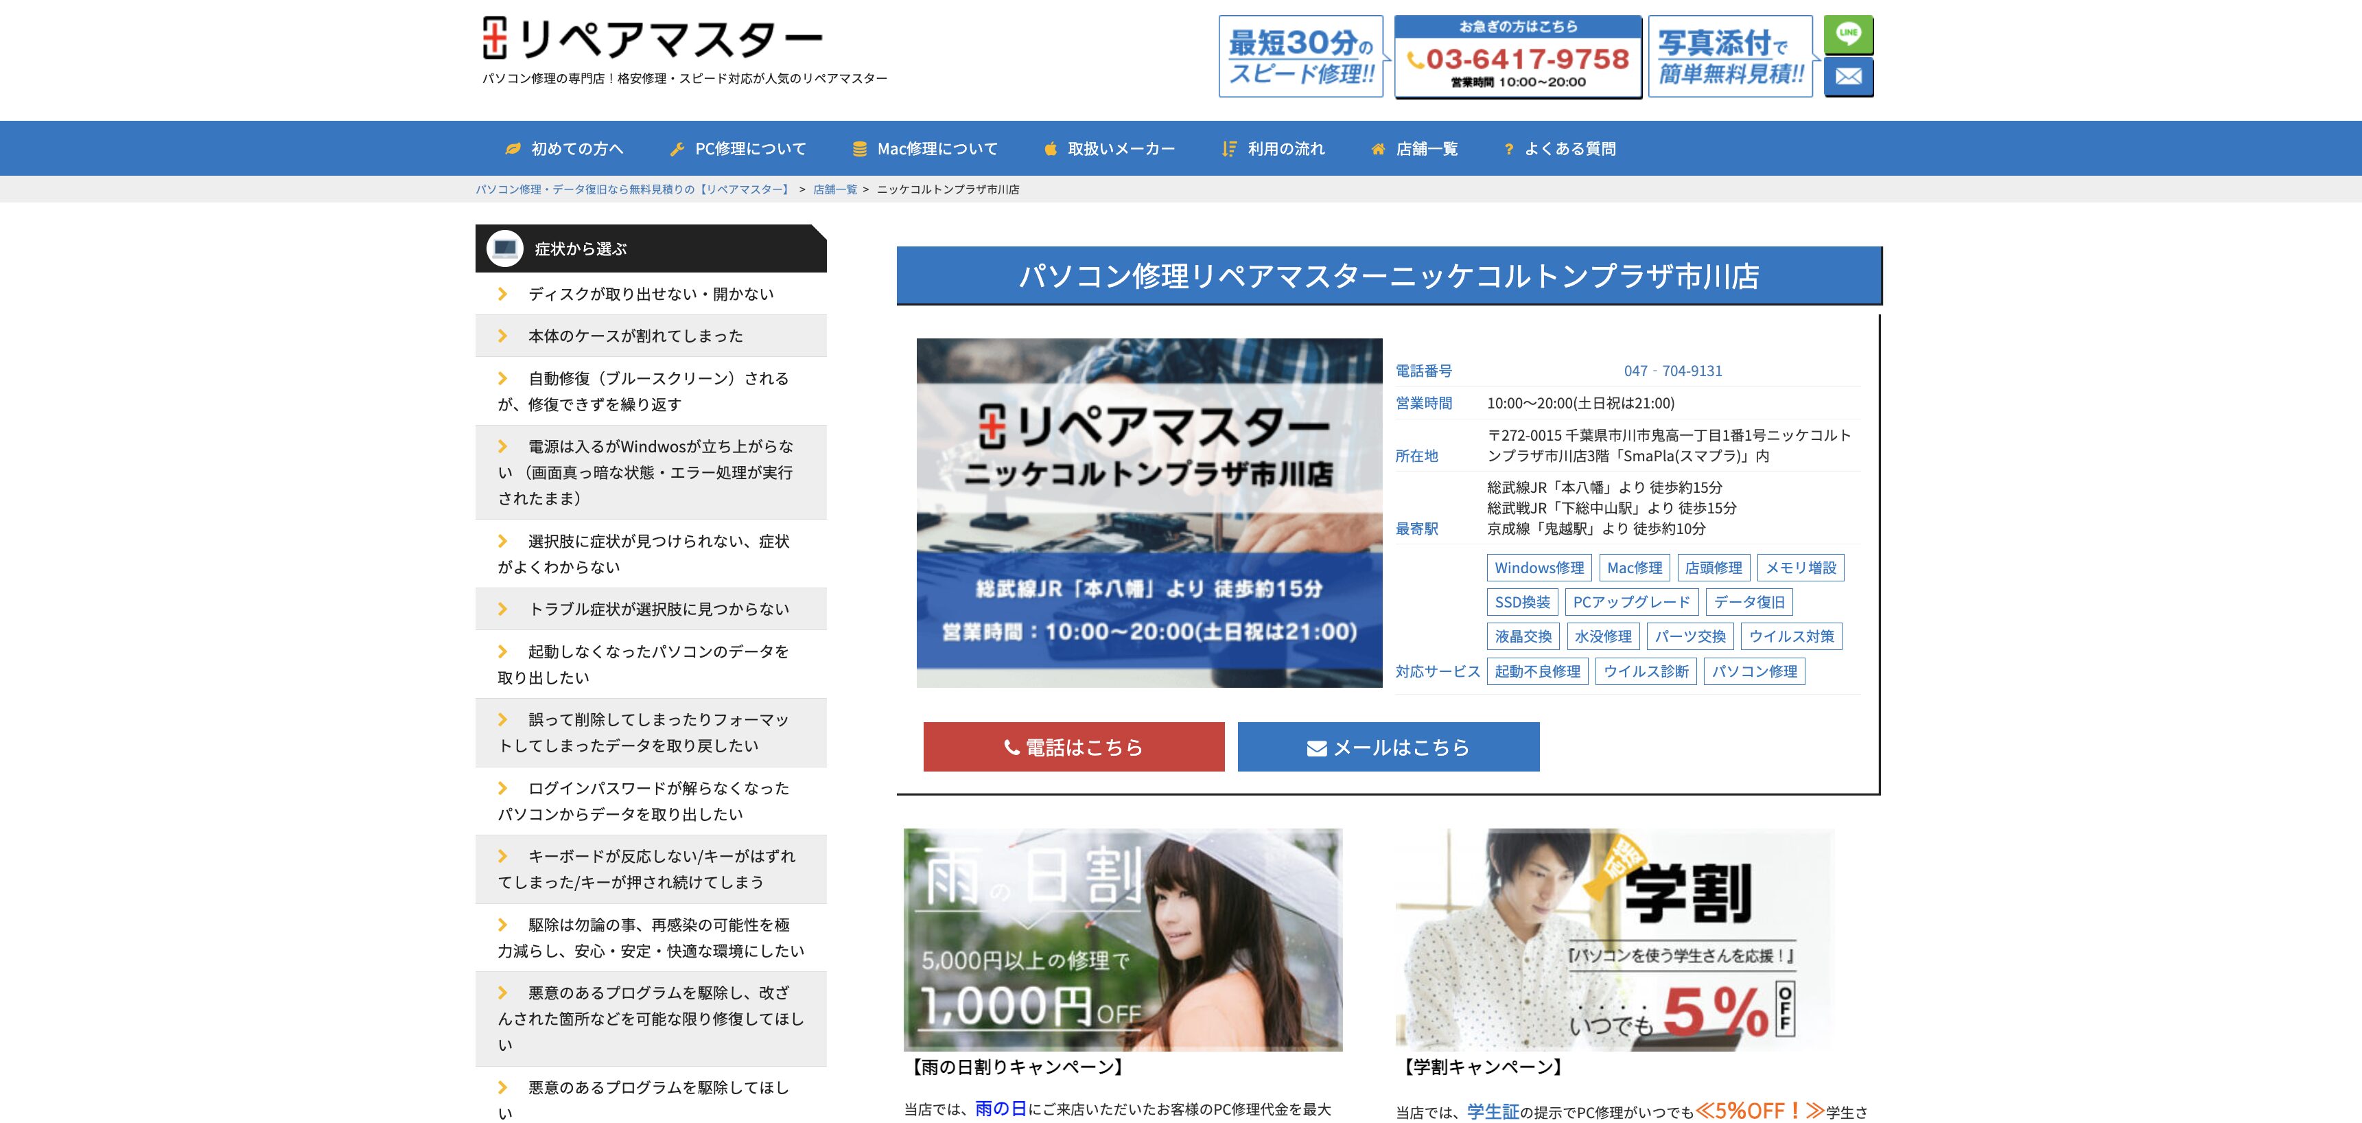Open 取扱いメーカー menu item
The image size is (2362, 1123).
tap(1110, 149)
